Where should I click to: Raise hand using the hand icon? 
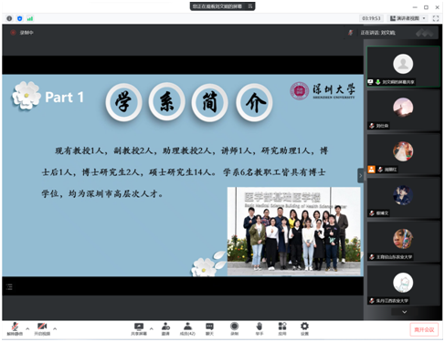coord(260,328)
